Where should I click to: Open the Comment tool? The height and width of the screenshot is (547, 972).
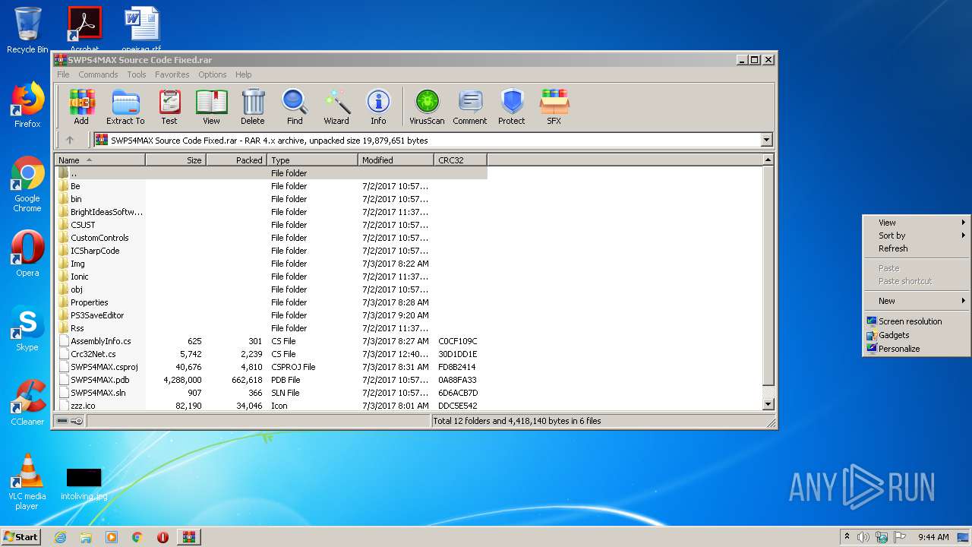click(x=470, y=106)
